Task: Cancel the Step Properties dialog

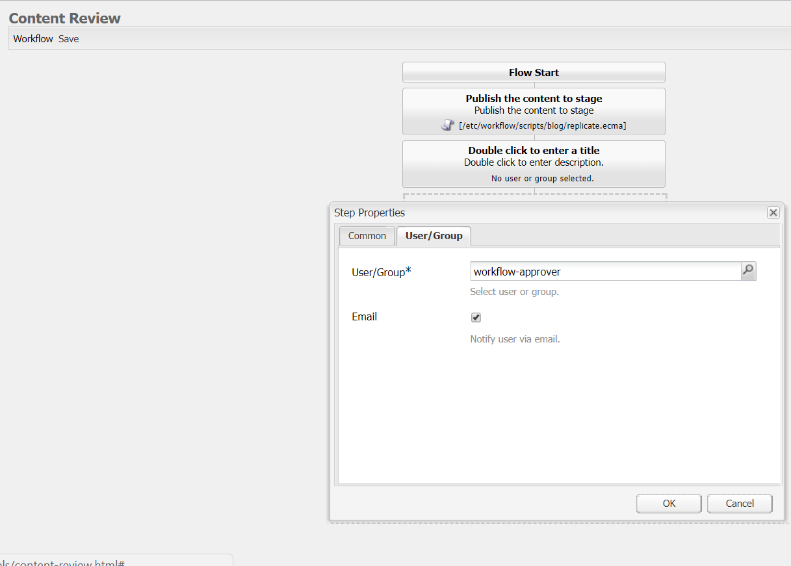Action: coord(739,503)
